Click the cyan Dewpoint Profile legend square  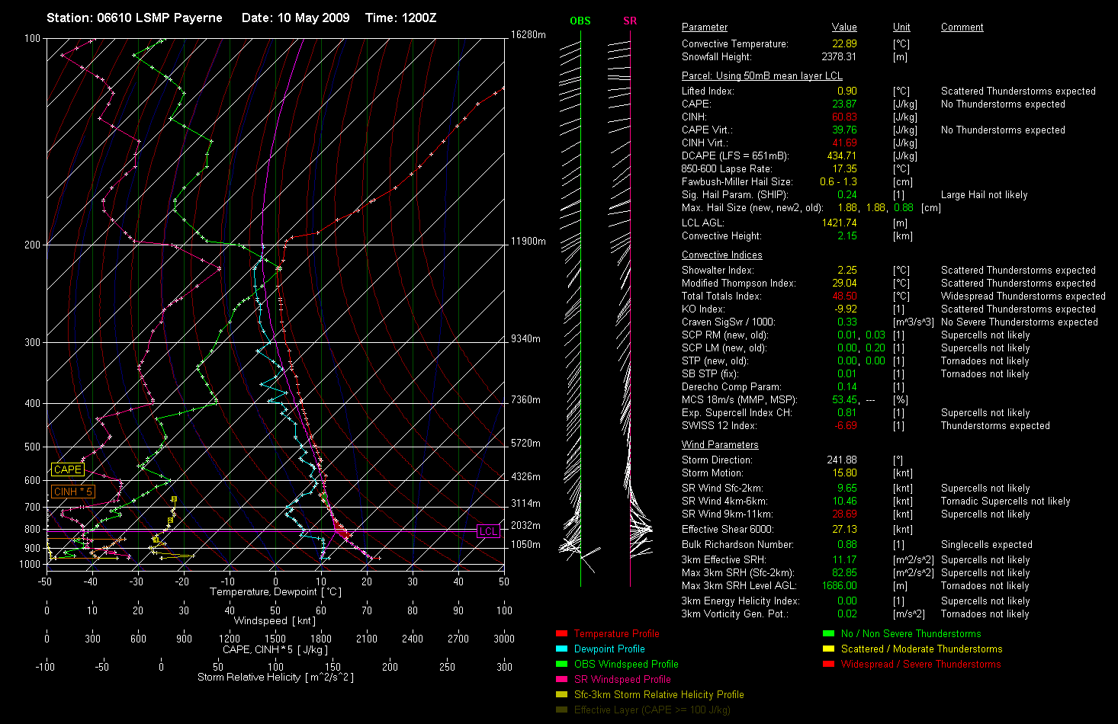click(x=561, y=649)
